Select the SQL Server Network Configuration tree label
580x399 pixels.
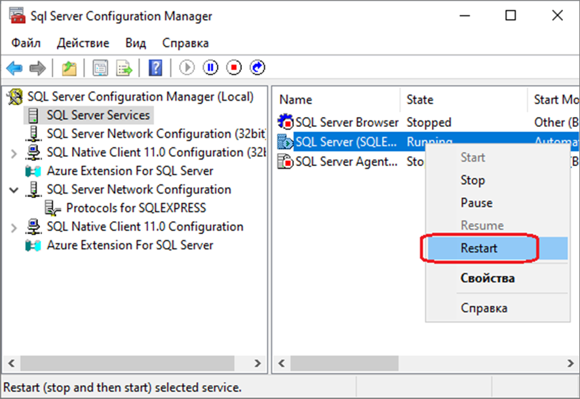tap(139, 190)
